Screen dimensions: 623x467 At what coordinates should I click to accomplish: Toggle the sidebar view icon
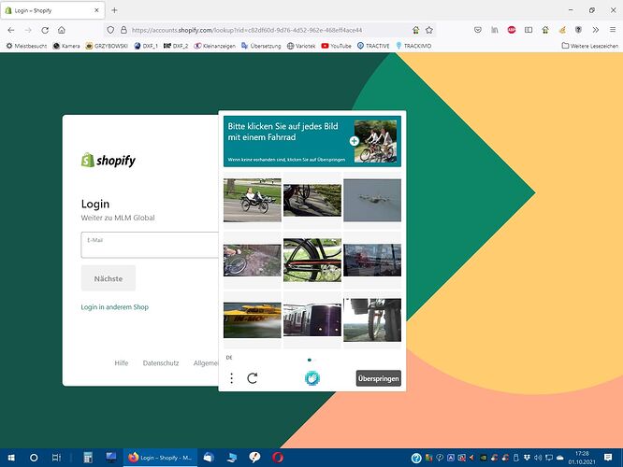tap(529, 30)
